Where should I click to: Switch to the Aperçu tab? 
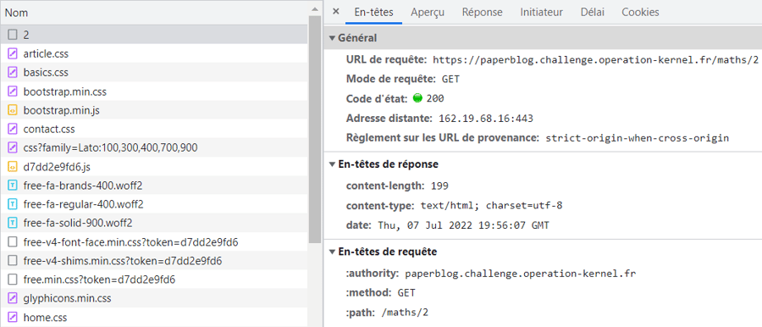click(x=428, y=12)
